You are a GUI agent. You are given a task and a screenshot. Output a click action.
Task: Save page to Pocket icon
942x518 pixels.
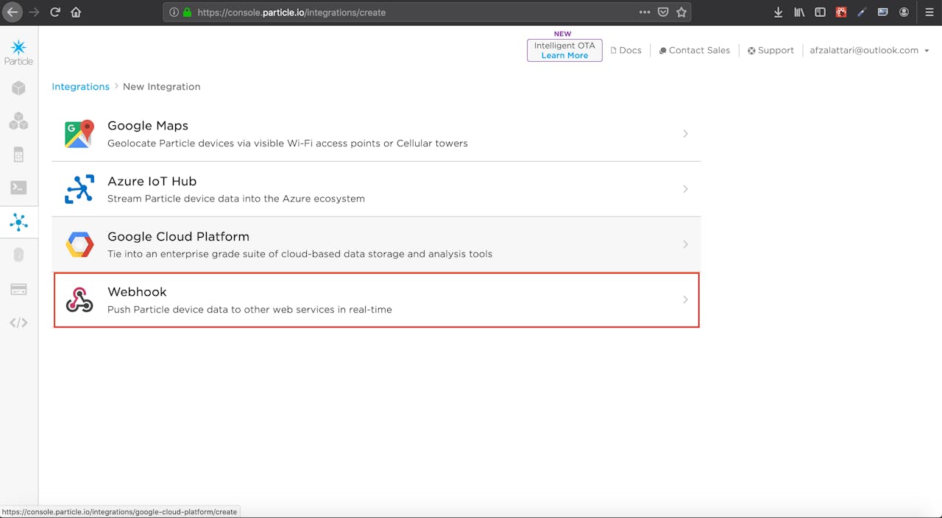pos(663,12)
